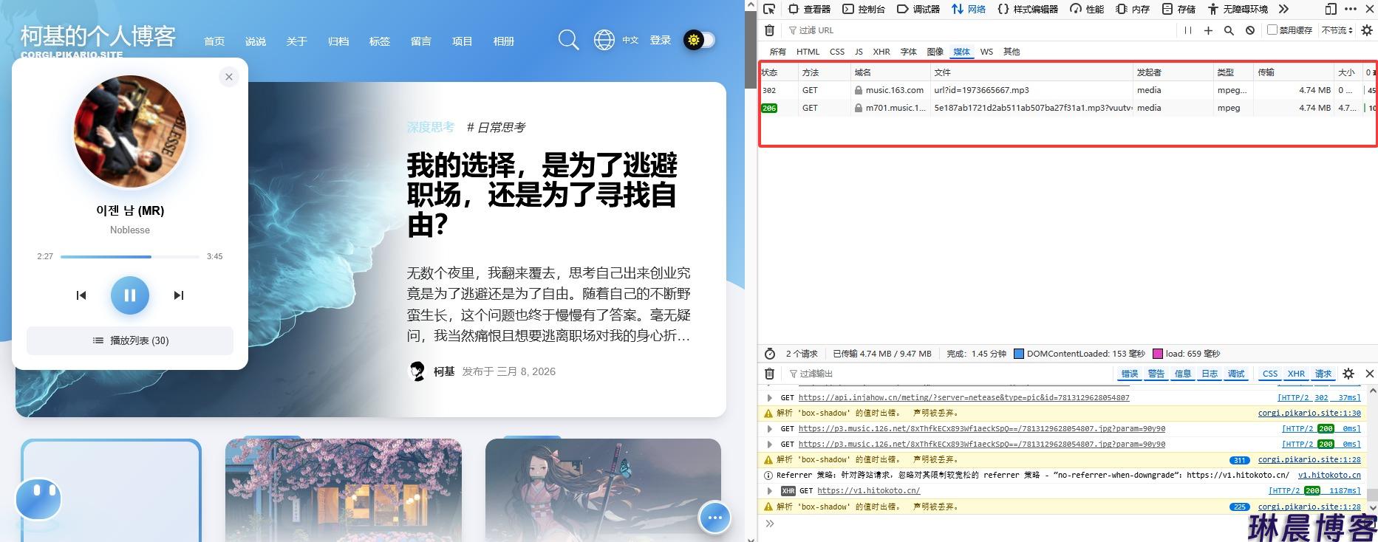Click the blue mascot chat bubble
This screenshot has height=542, width=1378.
pos(38,499)
